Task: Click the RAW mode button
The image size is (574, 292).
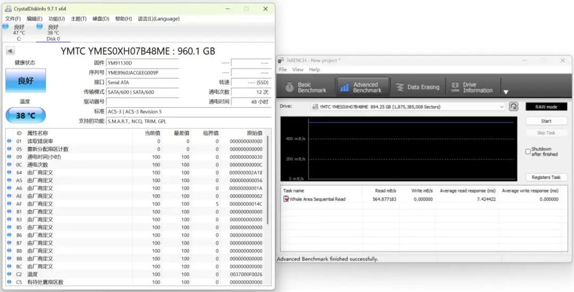Action: tap(546, 107)
